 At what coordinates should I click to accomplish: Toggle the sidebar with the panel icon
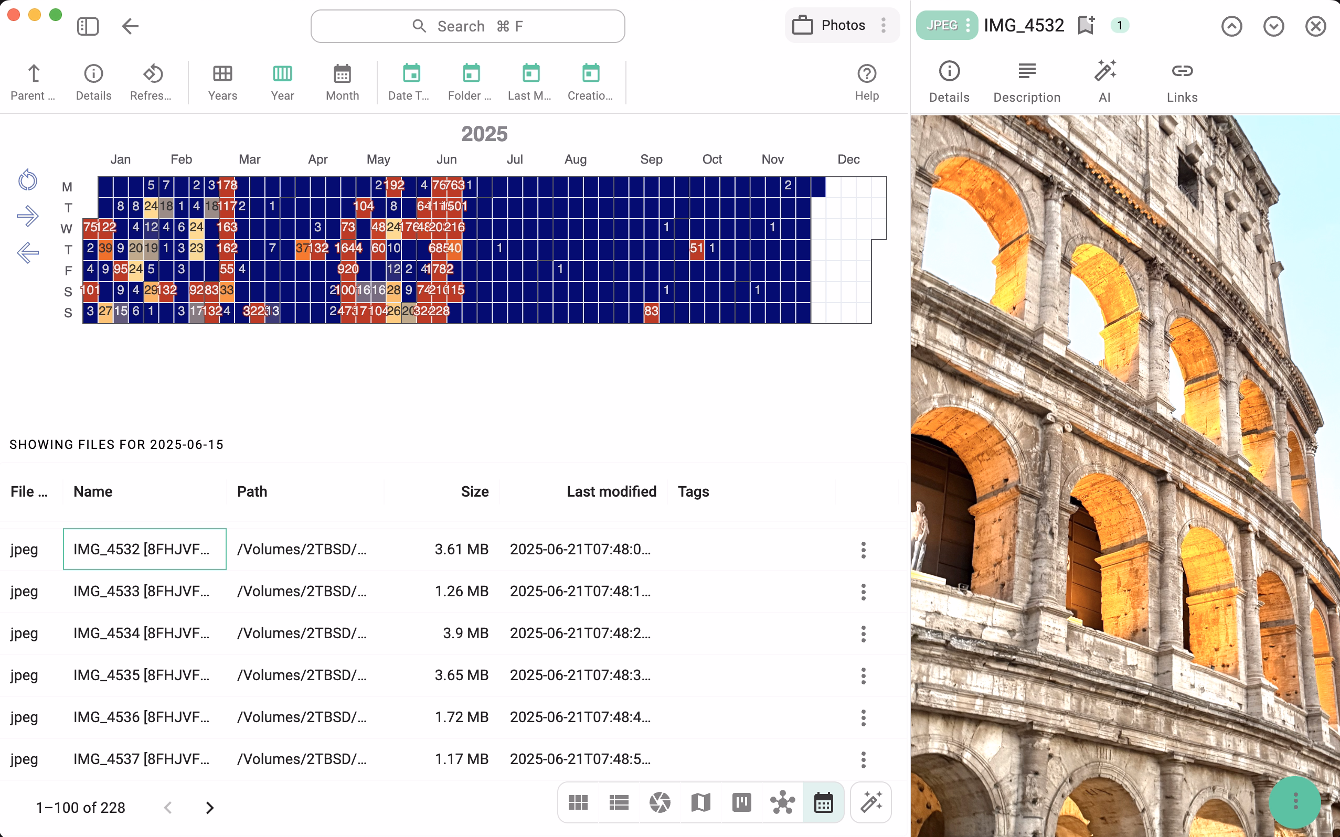[87, 26]
